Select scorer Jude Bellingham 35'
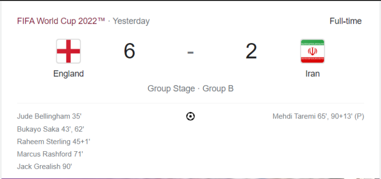 coord(49,117)
